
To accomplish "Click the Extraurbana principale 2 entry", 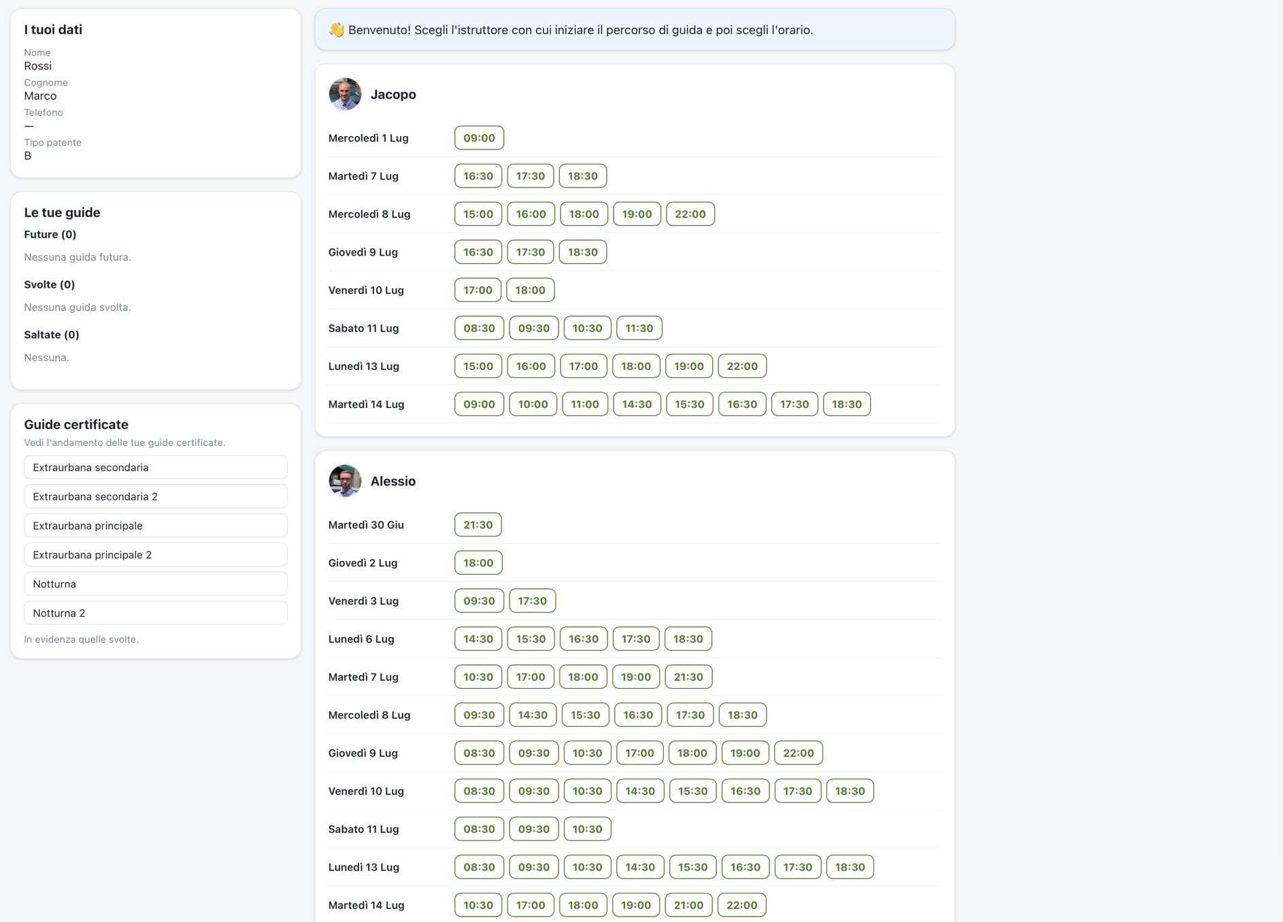I will [156, 556].
